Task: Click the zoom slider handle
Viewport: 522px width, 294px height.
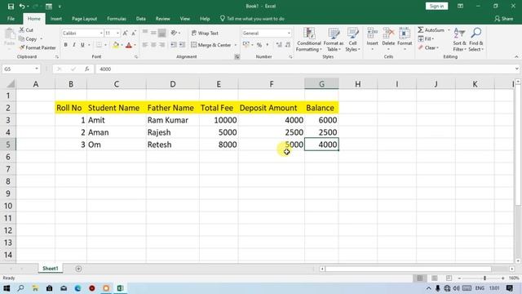Action: 484,278
